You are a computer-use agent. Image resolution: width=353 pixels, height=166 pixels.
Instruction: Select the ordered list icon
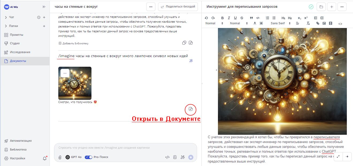(267, 18)
